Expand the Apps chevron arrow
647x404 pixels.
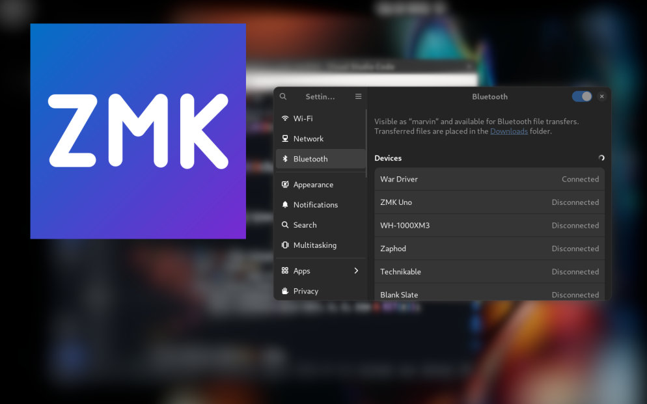356,271
